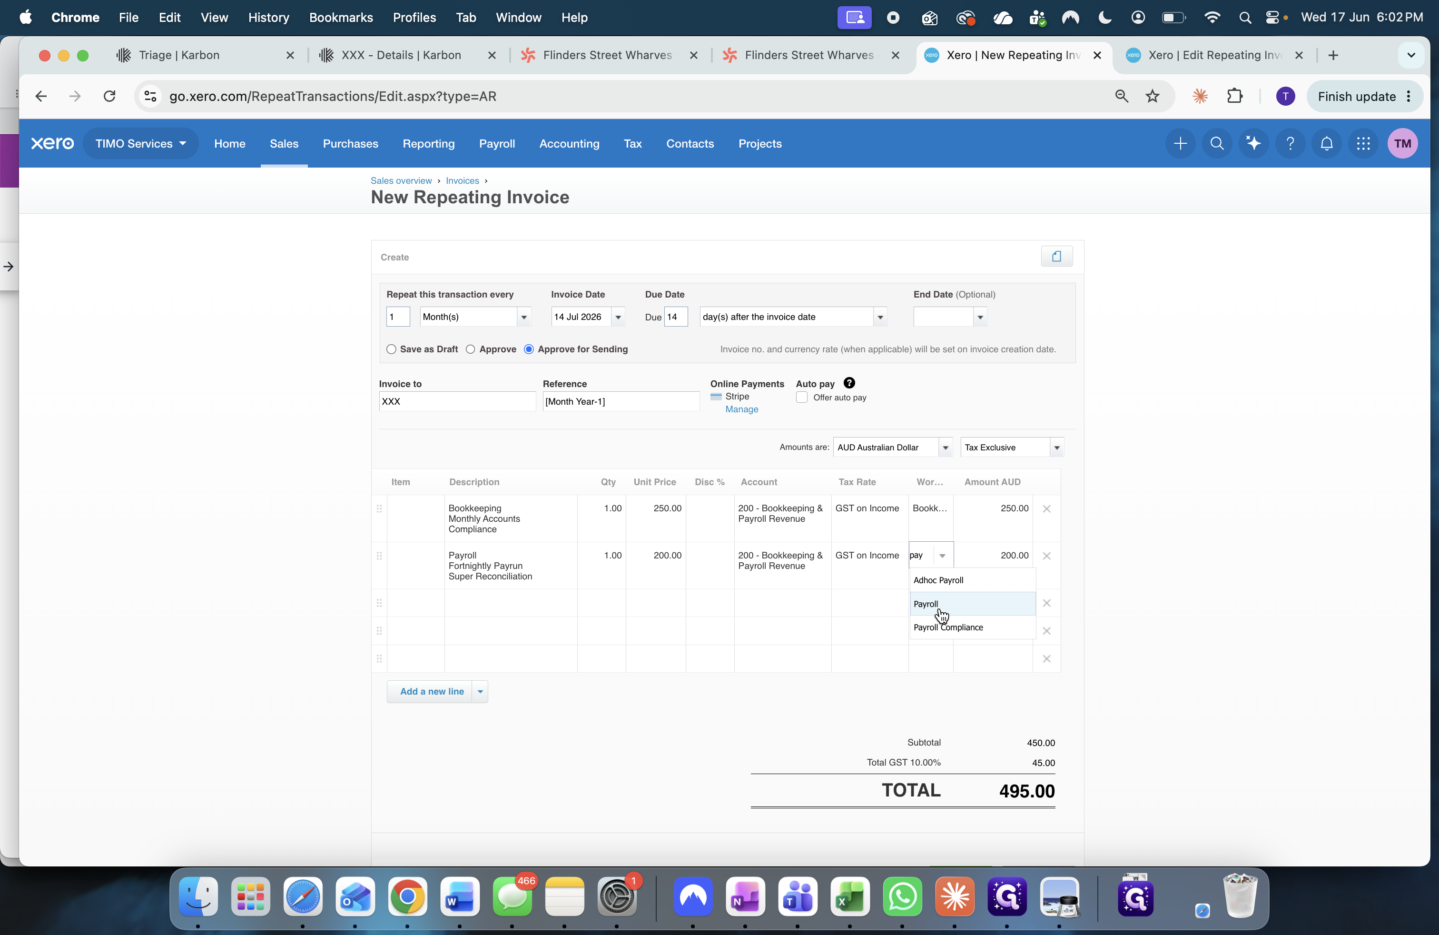Viewport: 1439px width, 935px height.
Task: Open the Xero quick-add plus menu
Action: [x=1180, y=143]
